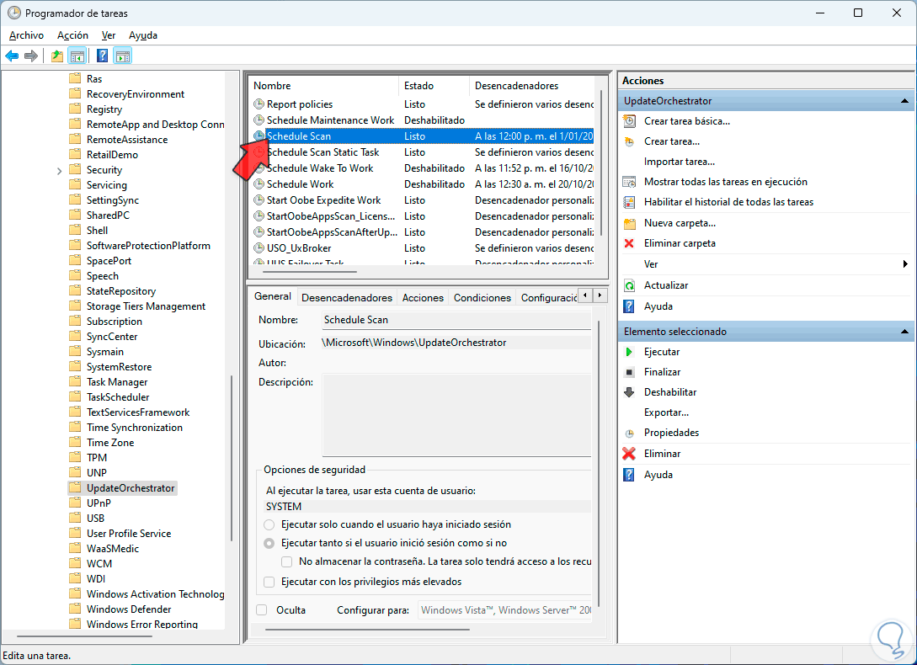Select Ejecutar tanto si el usuario inició sesión
The width and height of the screenshot is (917, 665).
click(x=269, y=543)
